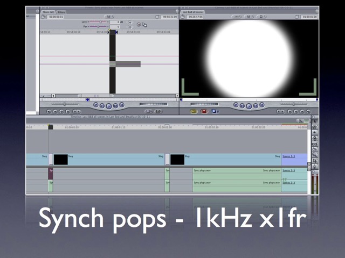Select the Track Select arrow tool
Image resolution: width=345 pixels, height=258 pixels.
coord(315,133)
